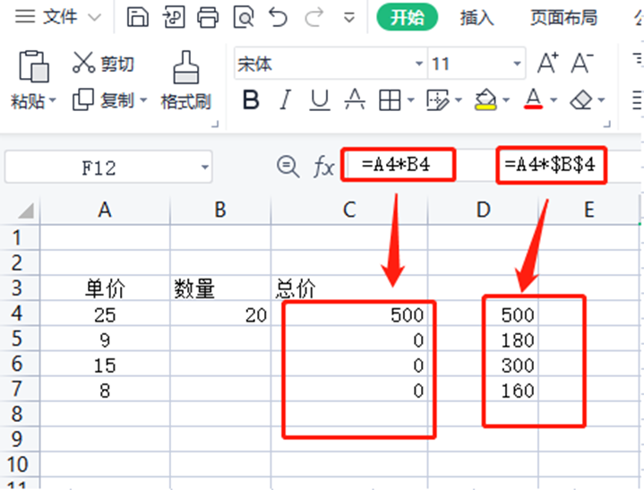Switch to the 插入 tab

pos(477,18)
